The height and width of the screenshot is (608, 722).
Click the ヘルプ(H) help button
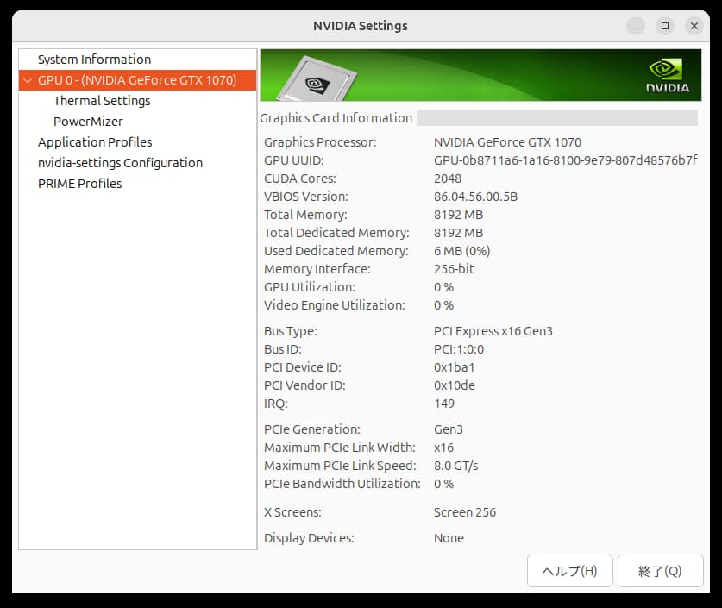tap(569, 571)
